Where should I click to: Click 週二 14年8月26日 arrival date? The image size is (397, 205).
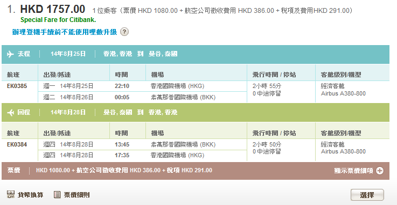click(x=68, y=97)
